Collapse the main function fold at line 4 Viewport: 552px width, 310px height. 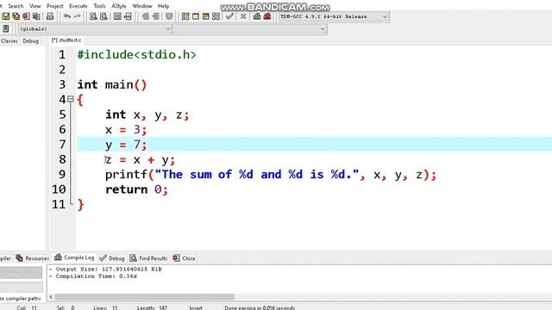pyautogui.click(x=71, y=99)
